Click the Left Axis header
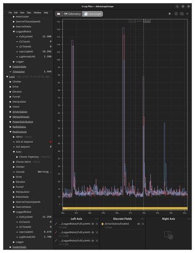Viewport: 195px width, 253px height. (76, 219)
